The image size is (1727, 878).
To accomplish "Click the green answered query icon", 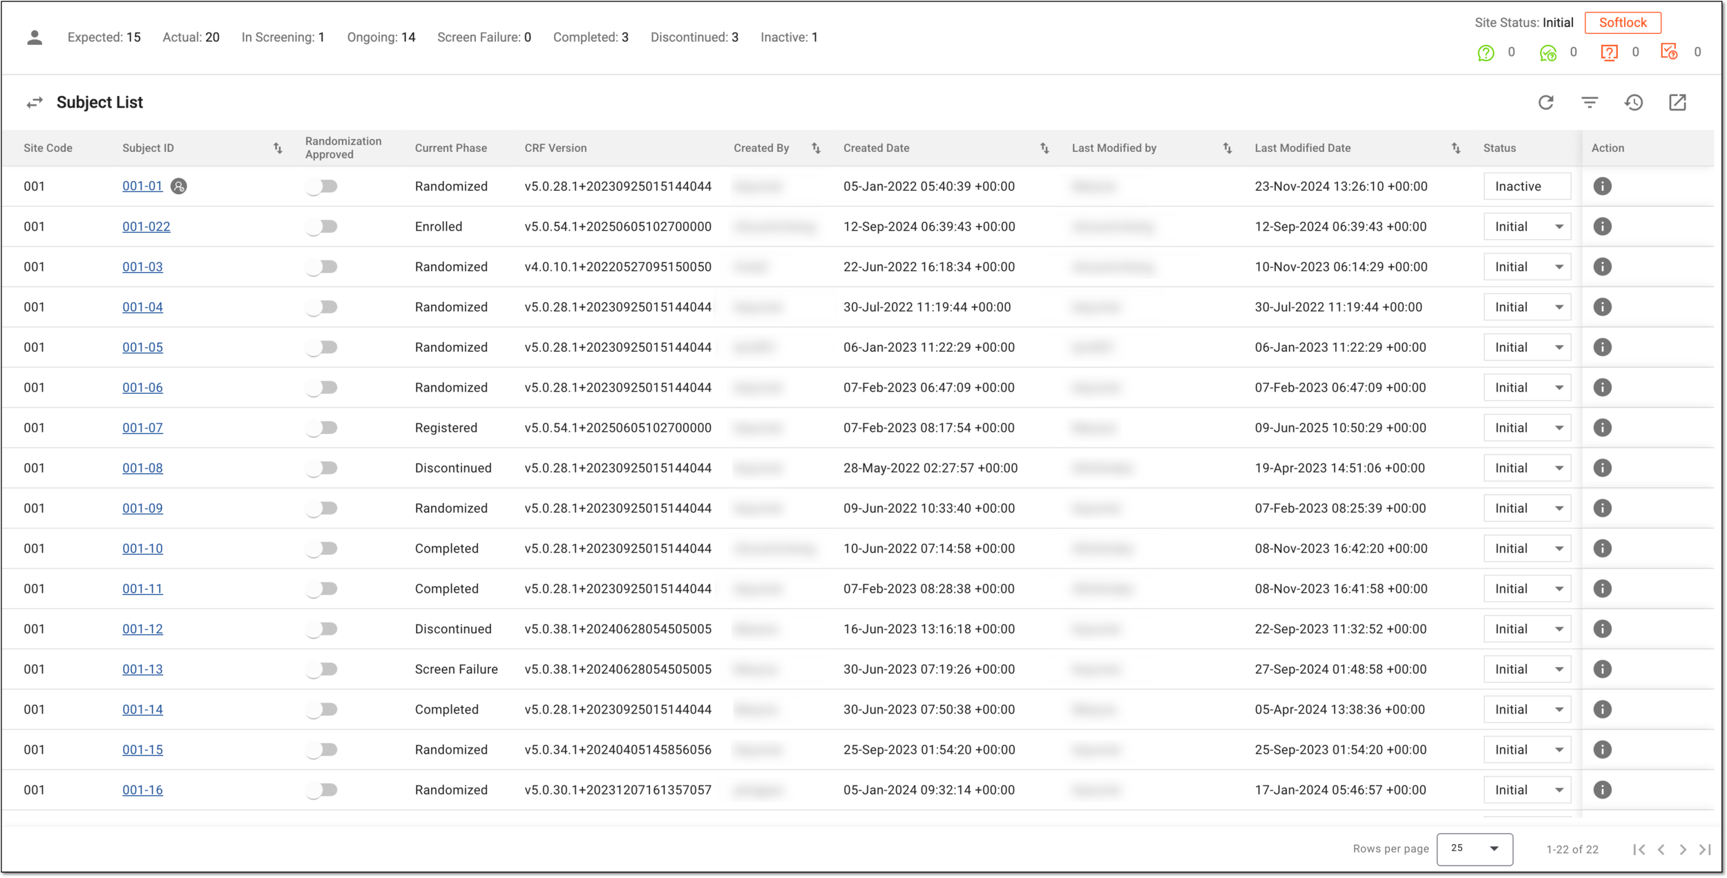I will point(1548,53).
